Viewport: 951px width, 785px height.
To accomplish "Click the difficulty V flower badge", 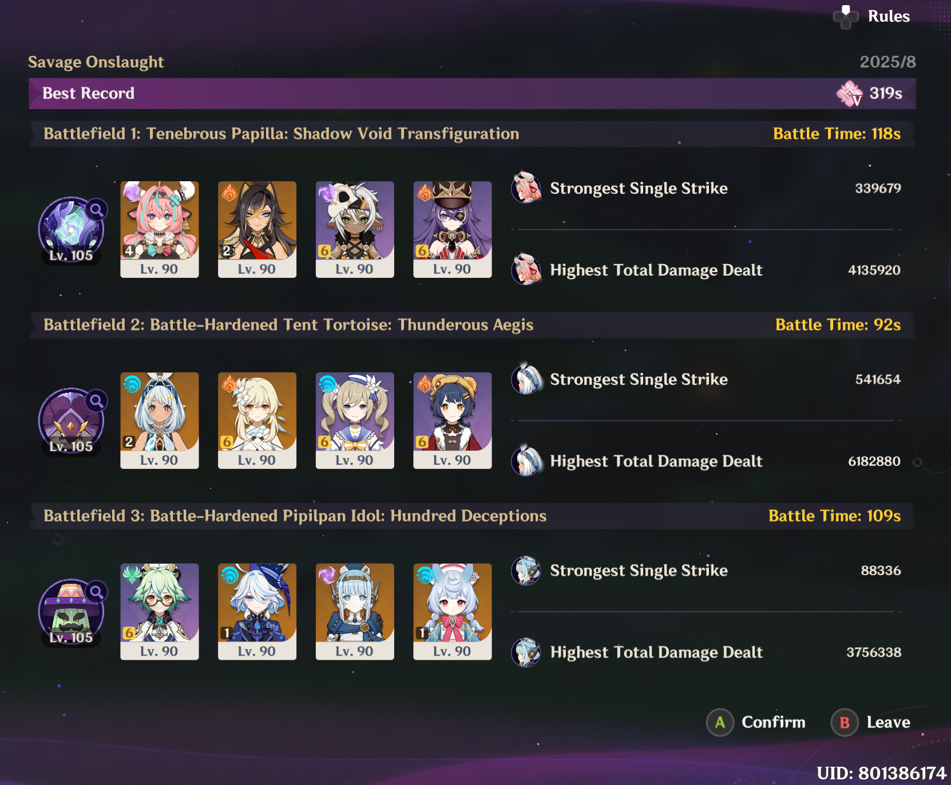I will pyautogui.click(x=850, y=94).
